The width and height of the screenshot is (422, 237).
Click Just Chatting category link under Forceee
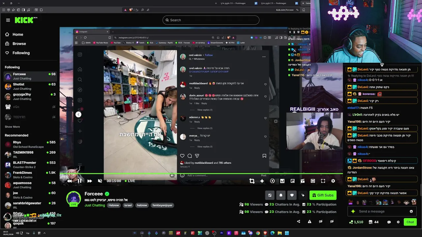[x=95, y=205]
